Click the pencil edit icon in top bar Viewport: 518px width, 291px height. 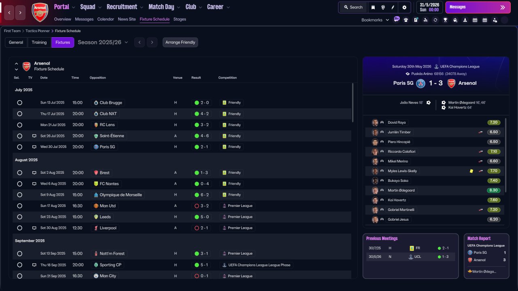[393, 7]
